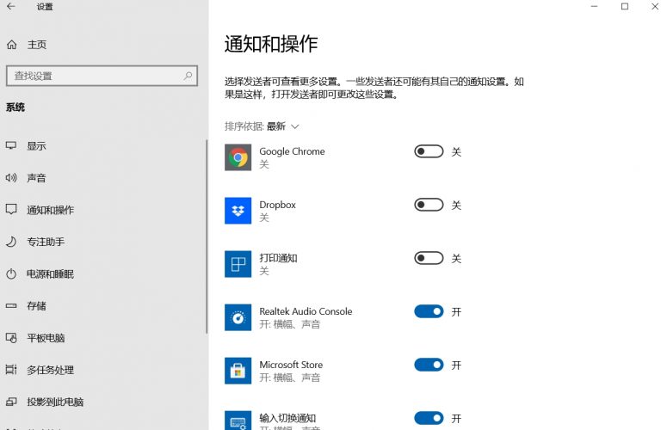Enable Google Chrome notifications toggle
This screenshot has height=430, width=661.
click(x=429, y=151)
